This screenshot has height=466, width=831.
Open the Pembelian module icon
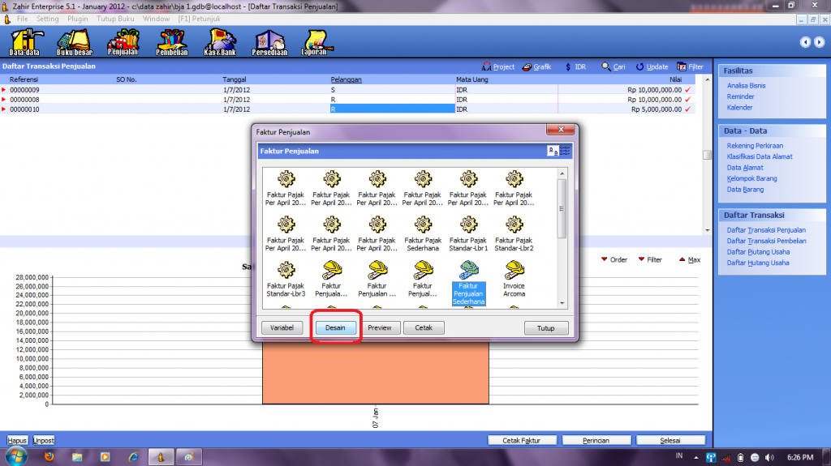pos(172,42)
